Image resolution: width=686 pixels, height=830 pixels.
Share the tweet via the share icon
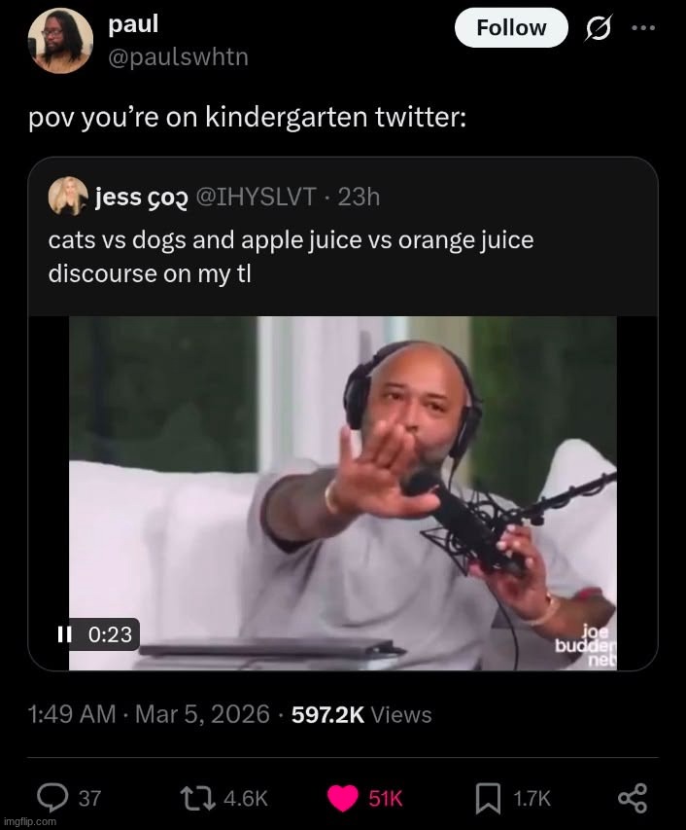(633, 798)
